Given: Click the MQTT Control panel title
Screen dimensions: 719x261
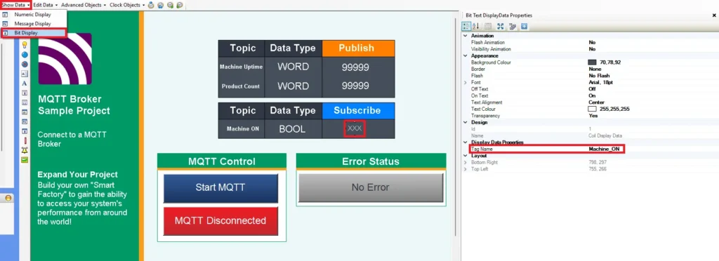Looking at the screenshot, I should pyautogui.click(x=222, y=161).
